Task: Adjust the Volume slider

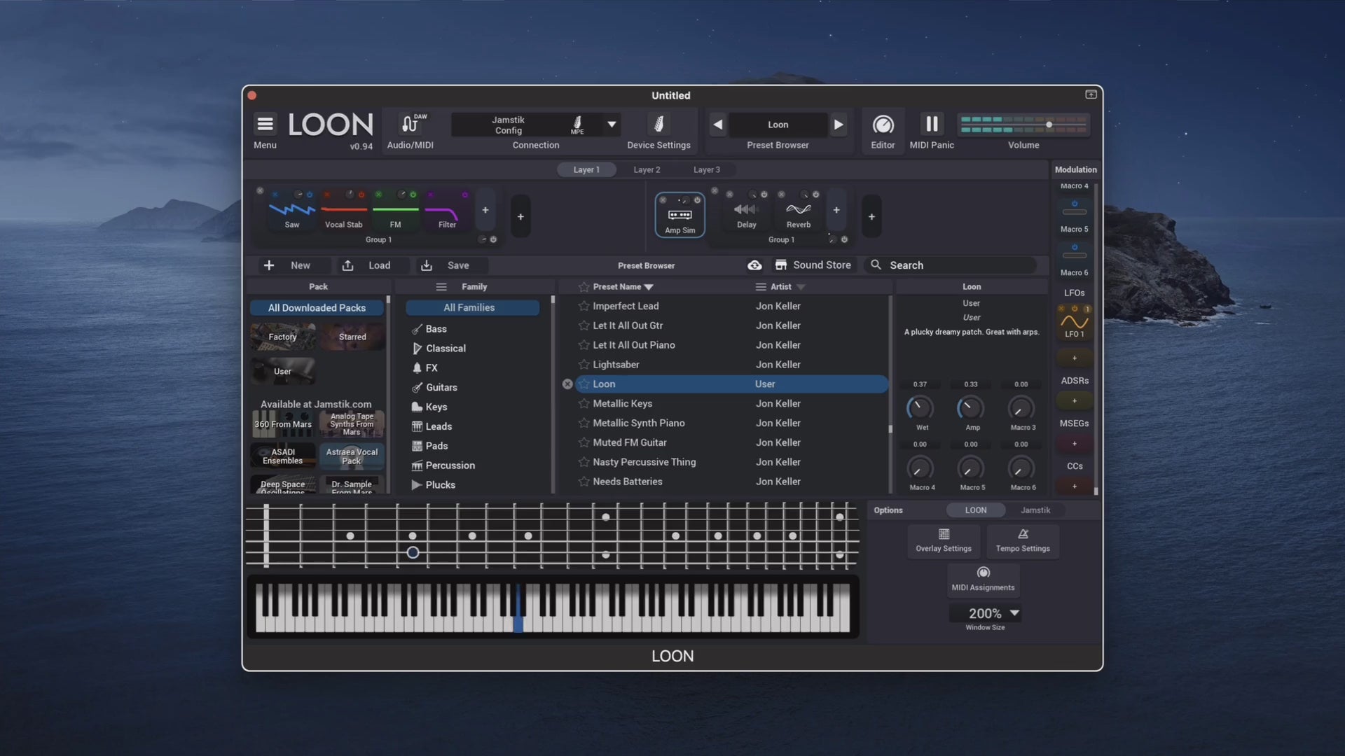Action: pyautogui.click(x=1023, y=125)
